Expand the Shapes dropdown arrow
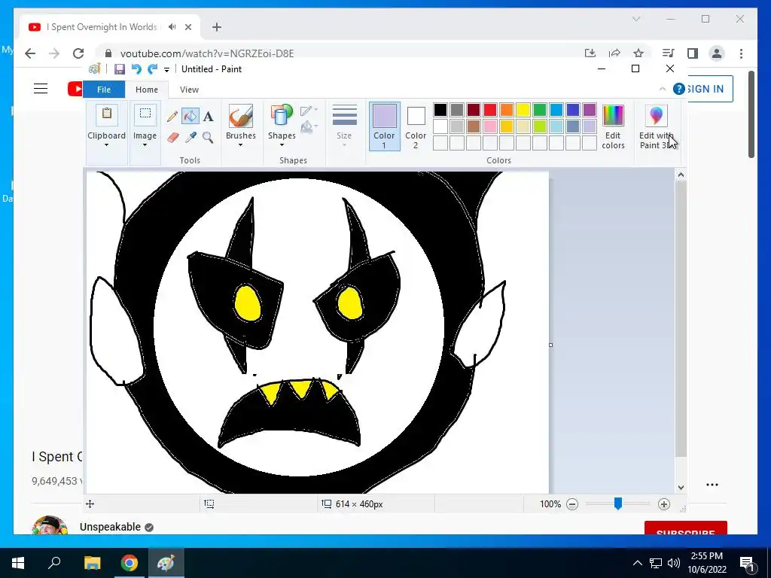 [x=282, y=145]
